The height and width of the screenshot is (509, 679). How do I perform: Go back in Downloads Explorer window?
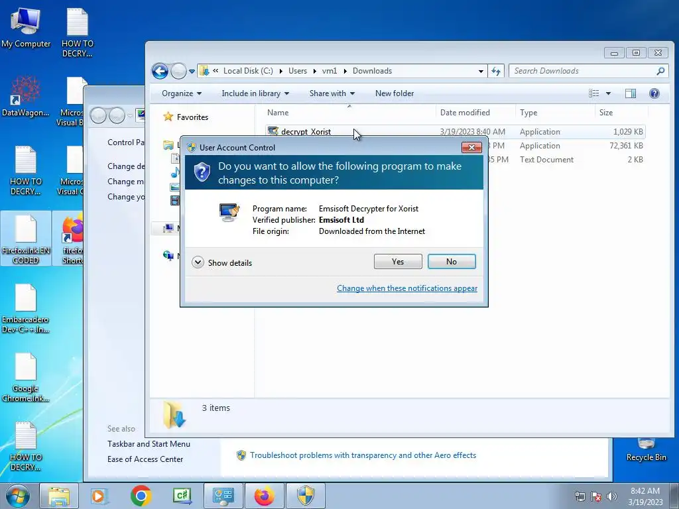click(x=160, y=71)
